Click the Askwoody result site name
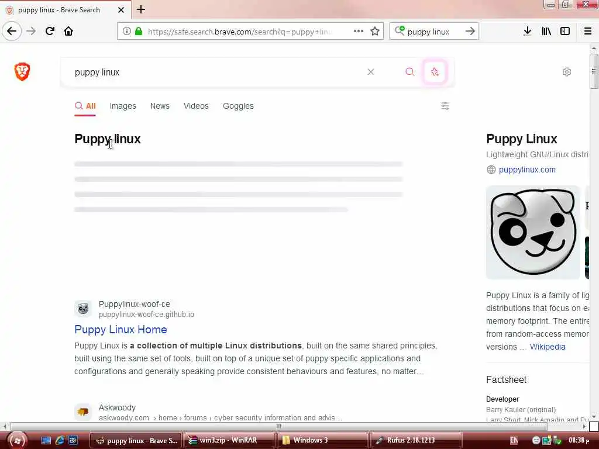599x449 pixels. pyautogui.click(x=117, y=407)
